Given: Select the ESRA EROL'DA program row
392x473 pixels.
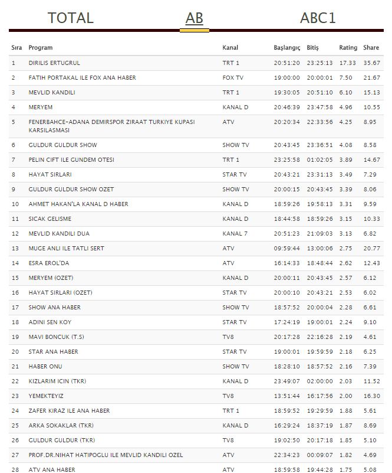Looking at the screenshot, I should pyautogui.click(x=49, y=263).
